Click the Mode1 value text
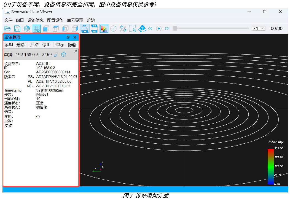The image size is (290, 201). pyautogui.click(x=42, y=95)
